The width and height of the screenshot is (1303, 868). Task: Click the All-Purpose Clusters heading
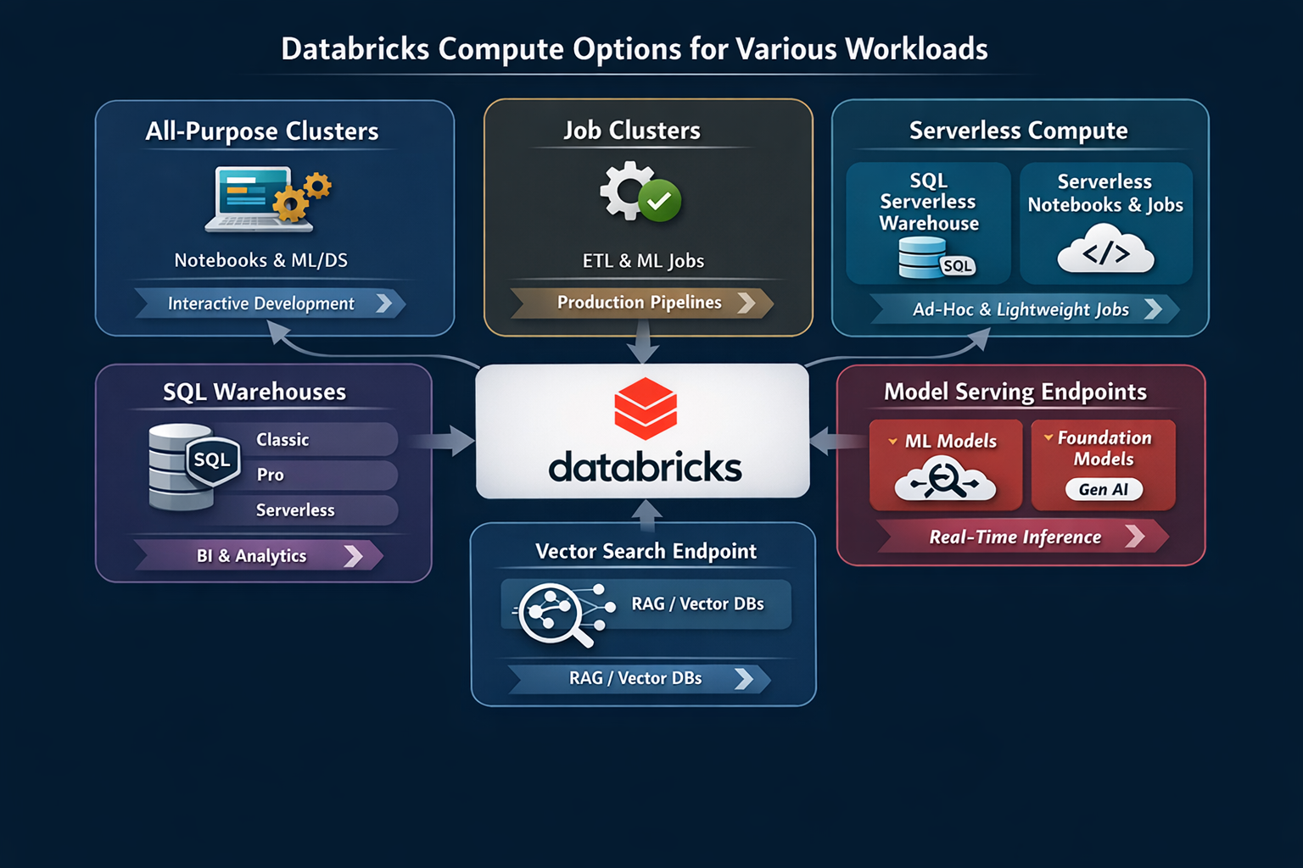coord(262,131)
